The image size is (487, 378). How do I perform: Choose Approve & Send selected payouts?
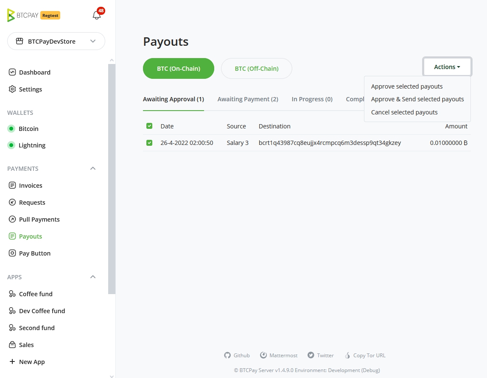pyautogui.click(x=417, y=99)
